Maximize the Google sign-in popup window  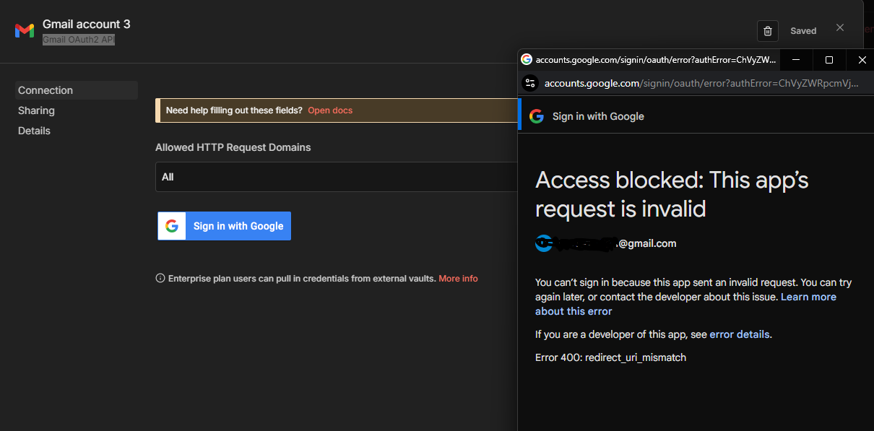(829, 59)
